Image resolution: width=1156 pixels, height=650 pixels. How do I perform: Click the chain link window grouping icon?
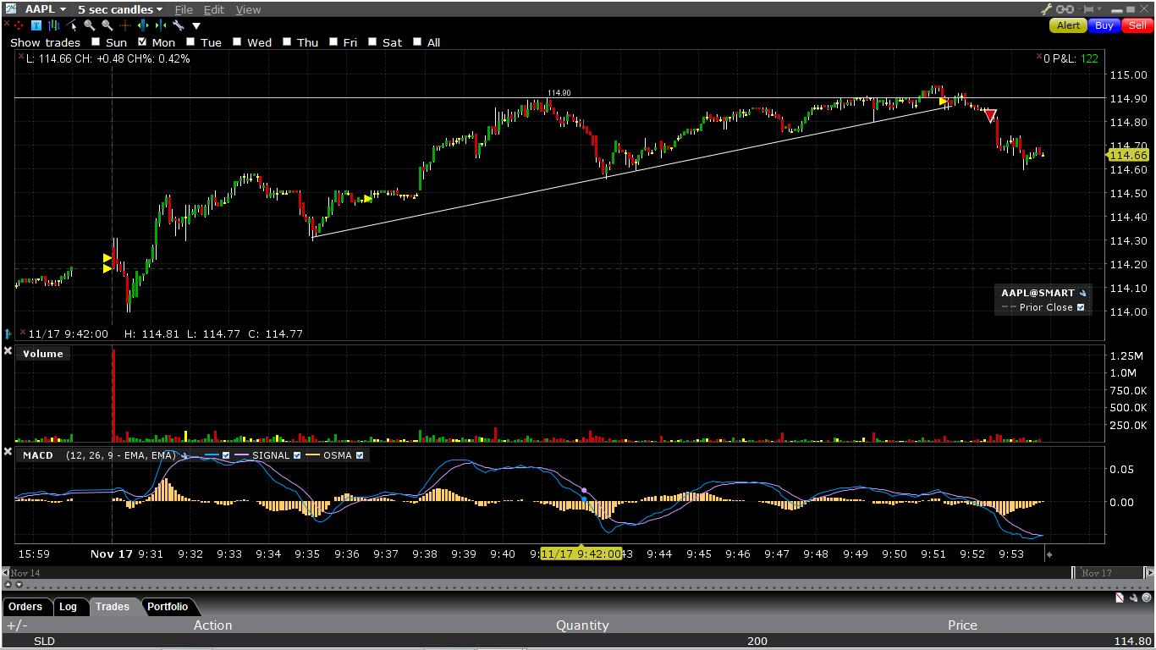point(1064,9)
